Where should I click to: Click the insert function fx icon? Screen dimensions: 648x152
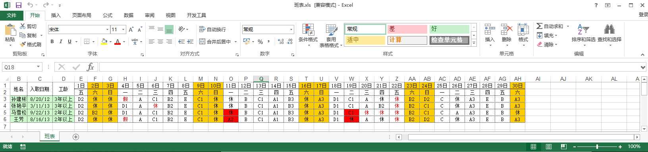click(x=91, y=67)
